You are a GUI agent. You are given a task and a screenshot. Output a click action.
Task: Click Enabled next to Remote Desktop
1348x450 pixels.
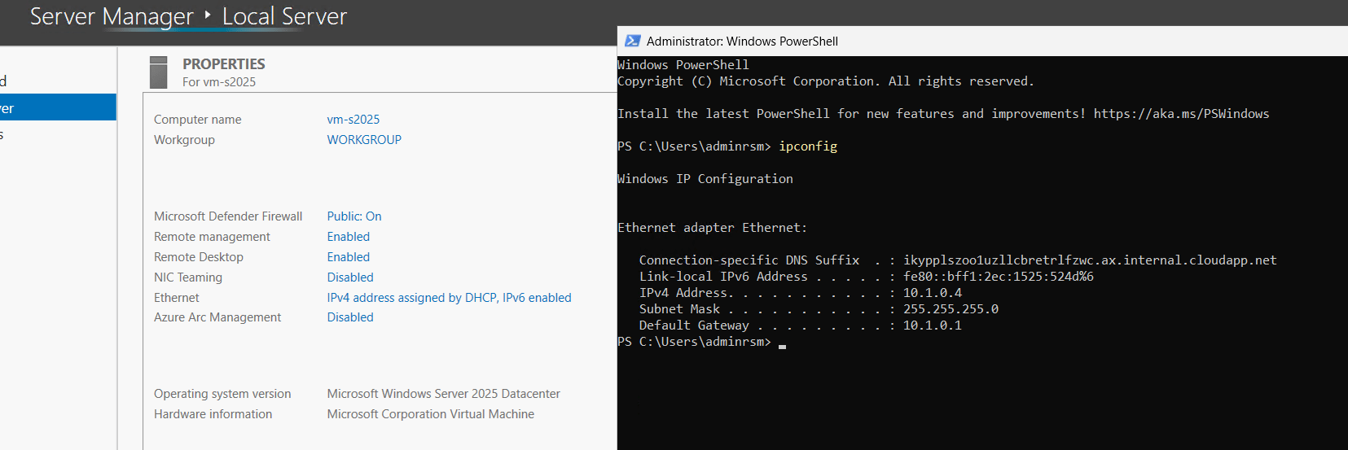tap(349, 257)
